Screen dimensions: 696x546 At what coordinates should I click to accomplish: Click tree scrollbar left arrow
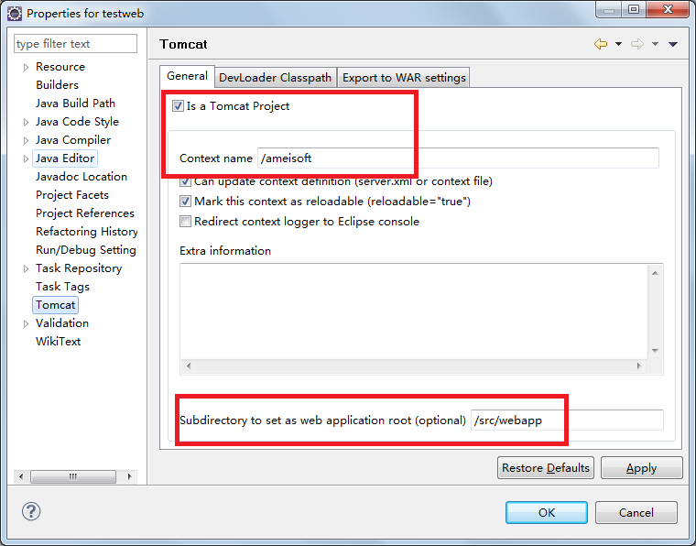click(21, 476)
